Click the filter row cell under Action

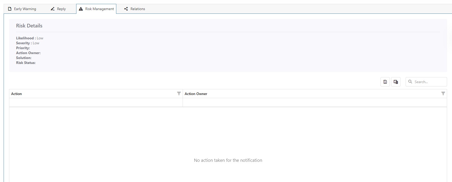click(x=96, y=102)
